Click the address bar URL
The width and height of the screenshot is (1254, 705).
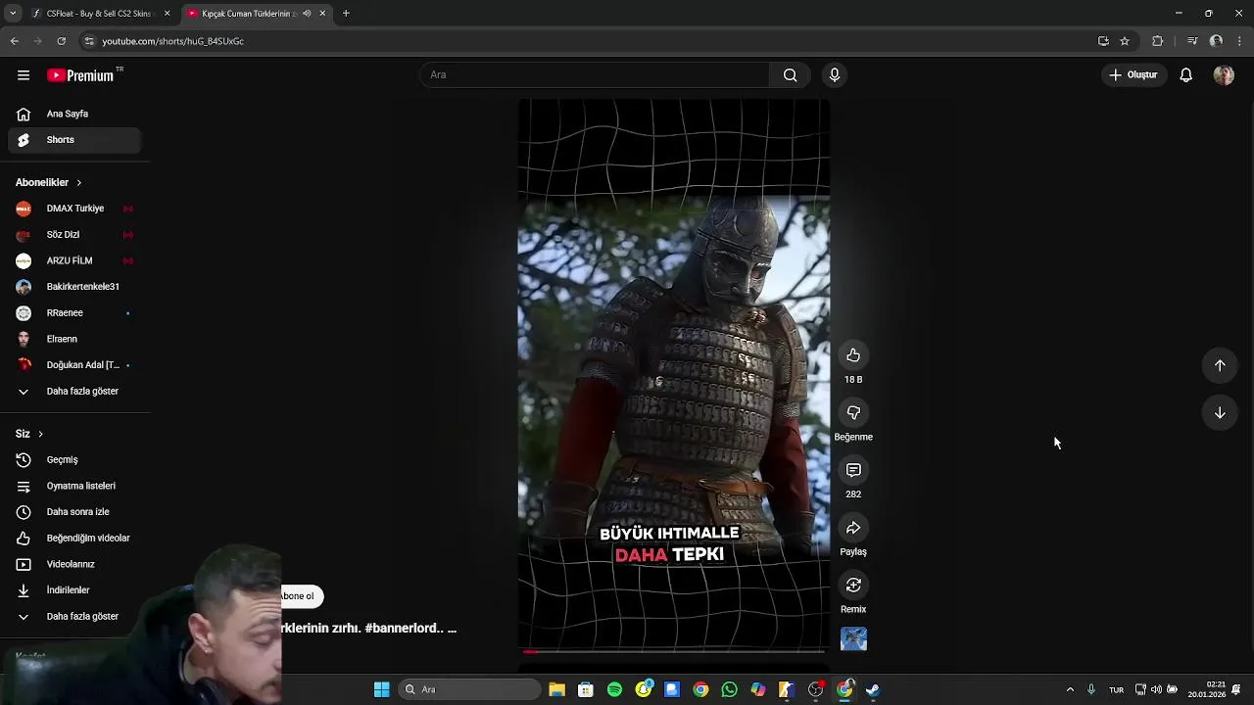click(x=173, y=41)
